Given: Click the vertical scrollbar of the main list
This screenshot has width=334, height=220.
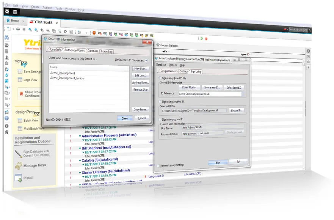Looking at the screenshot, I should [304, 114].
